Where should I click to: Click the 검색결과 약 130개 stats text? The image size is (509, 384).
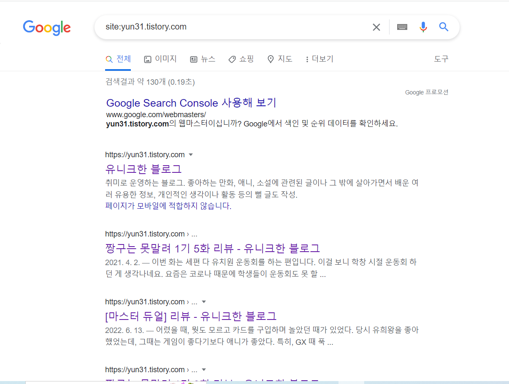150,82
